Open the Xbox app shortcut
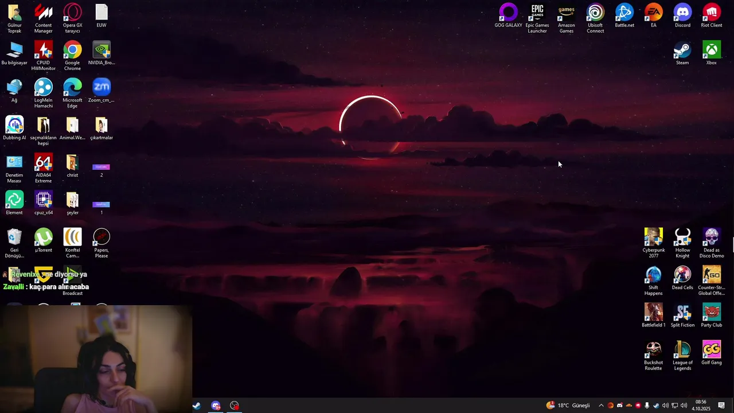 coord(712,53)
